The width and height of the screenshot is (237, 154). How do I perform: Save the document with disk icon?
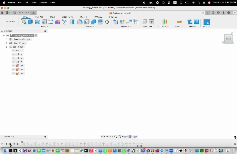coord(14,13)
